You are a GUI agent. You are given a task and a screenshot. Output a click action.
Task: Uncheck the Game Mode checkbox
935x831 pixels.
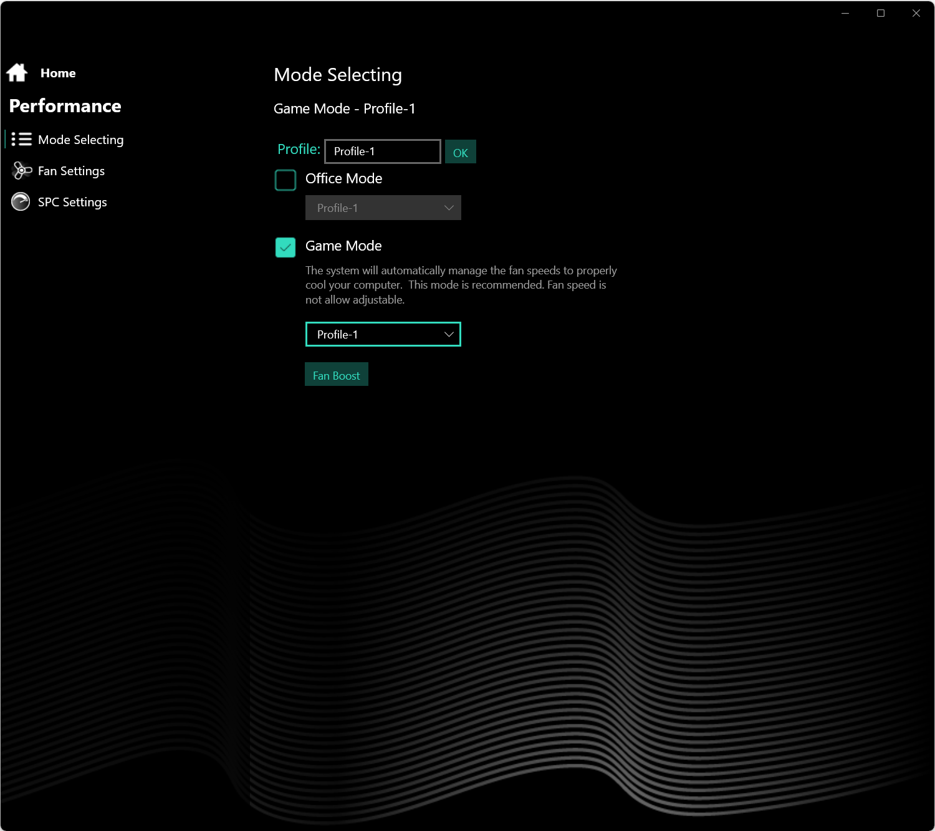[x=285, y=247]
